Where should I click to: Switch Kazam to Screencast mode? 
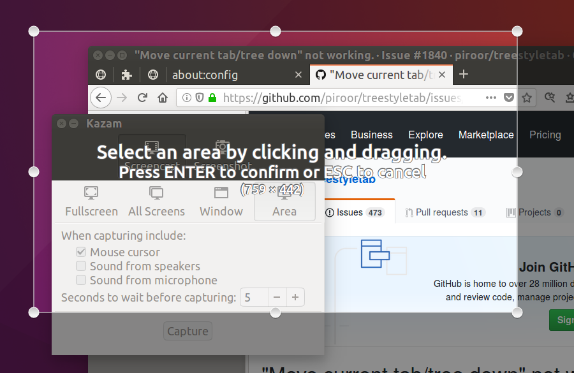tap(152, 156)
